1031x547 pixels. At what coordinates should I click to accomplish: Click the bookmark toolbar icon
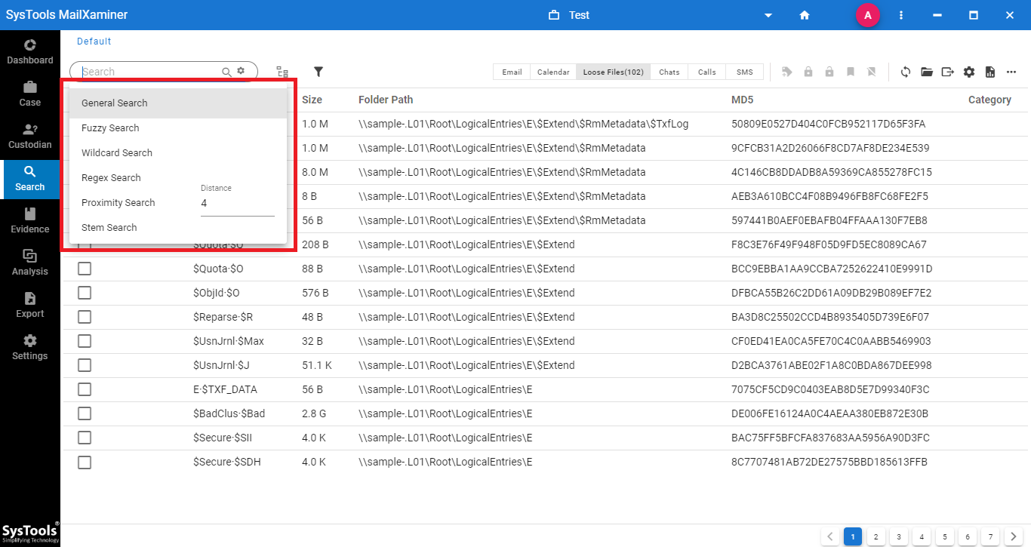click(851, 72)
